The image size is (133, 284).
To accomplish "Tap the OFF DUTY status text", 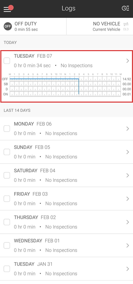I will pos(26,24).
